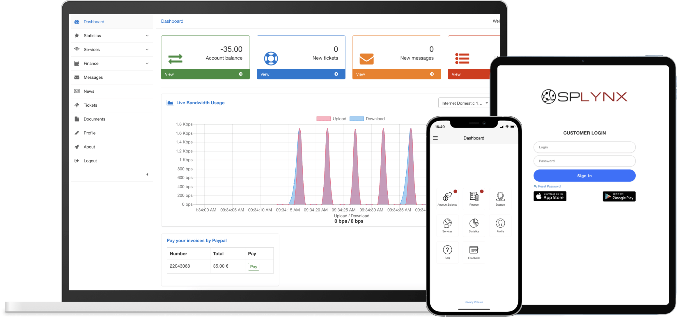Expand the Services menu chevron
677x317 pixels.
click(147, 49)
